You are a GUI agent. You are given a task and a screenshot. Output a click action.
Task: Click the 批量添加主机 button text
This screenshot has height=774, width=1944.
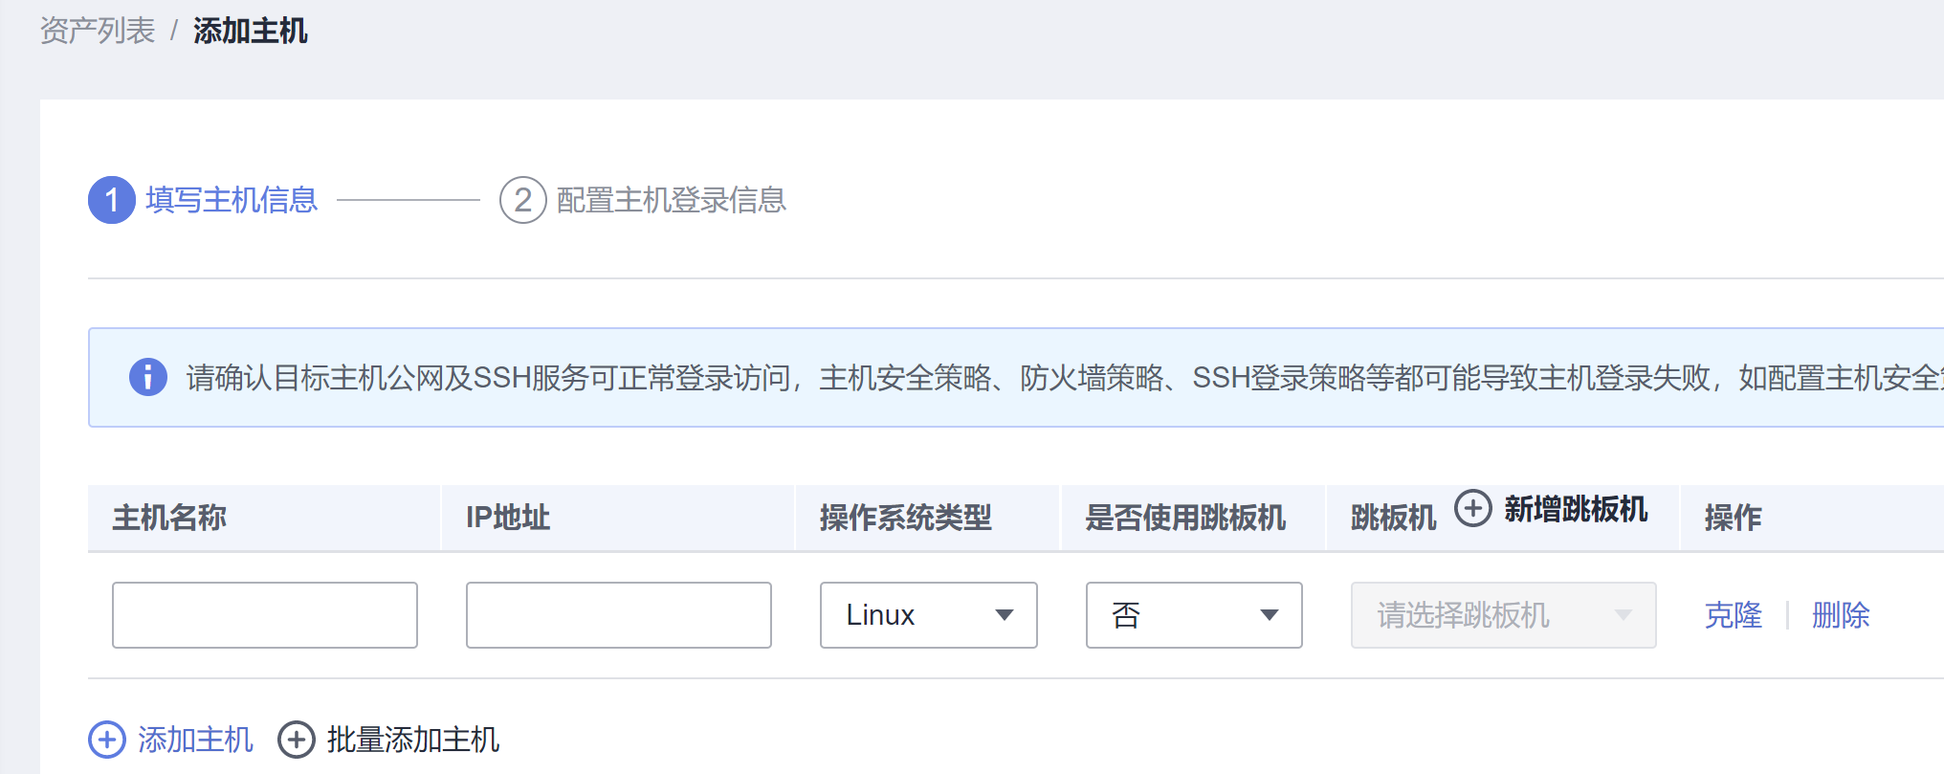coord(412,740)
